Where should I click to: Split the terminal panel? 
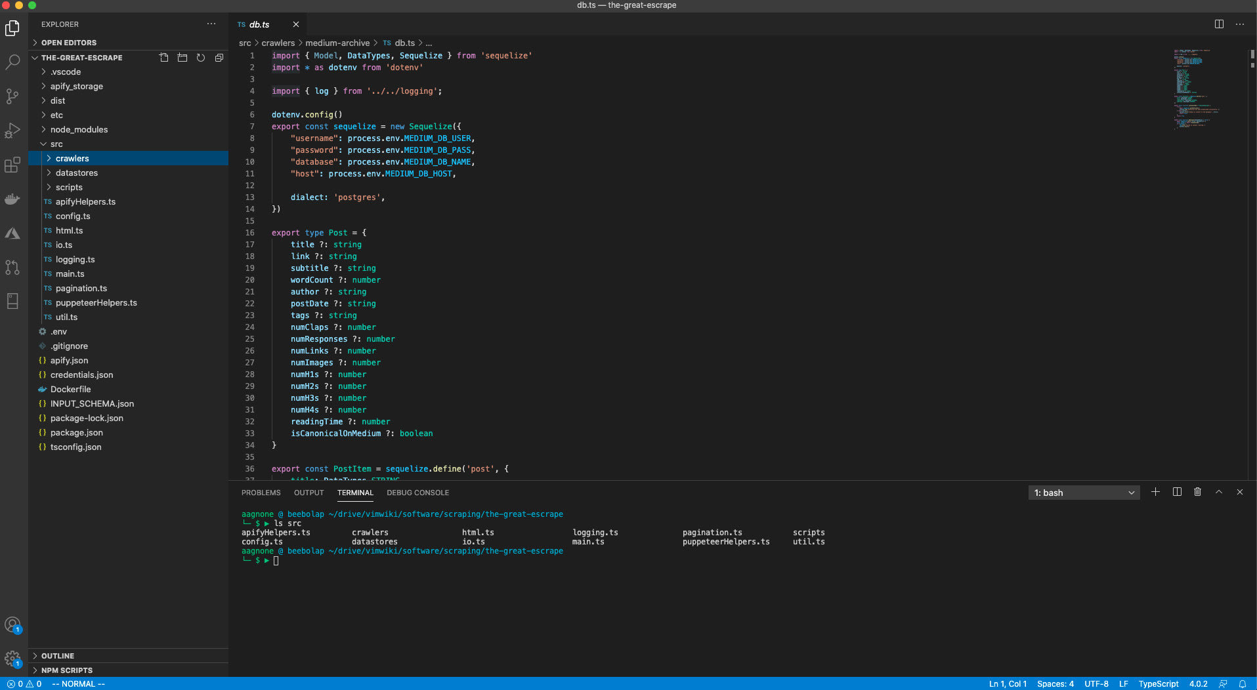click(x=1177, y=492)
